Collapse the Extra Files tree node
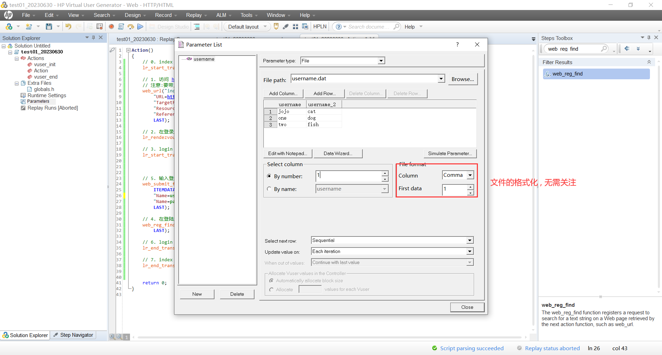Screen dimensions: 662x355 click(17, 83)
